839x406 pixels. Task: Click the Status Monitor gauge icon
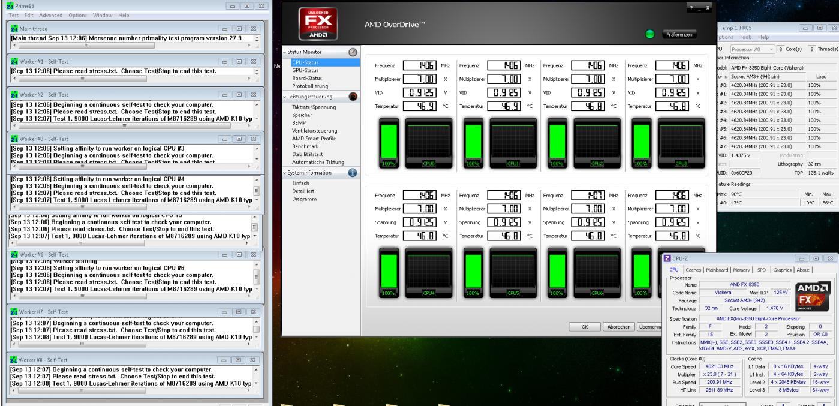pos(353,53)
